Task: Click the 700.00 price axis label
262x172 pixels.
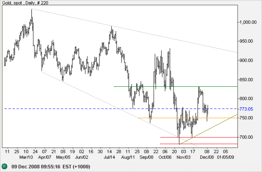Action: tap(246, 137)
